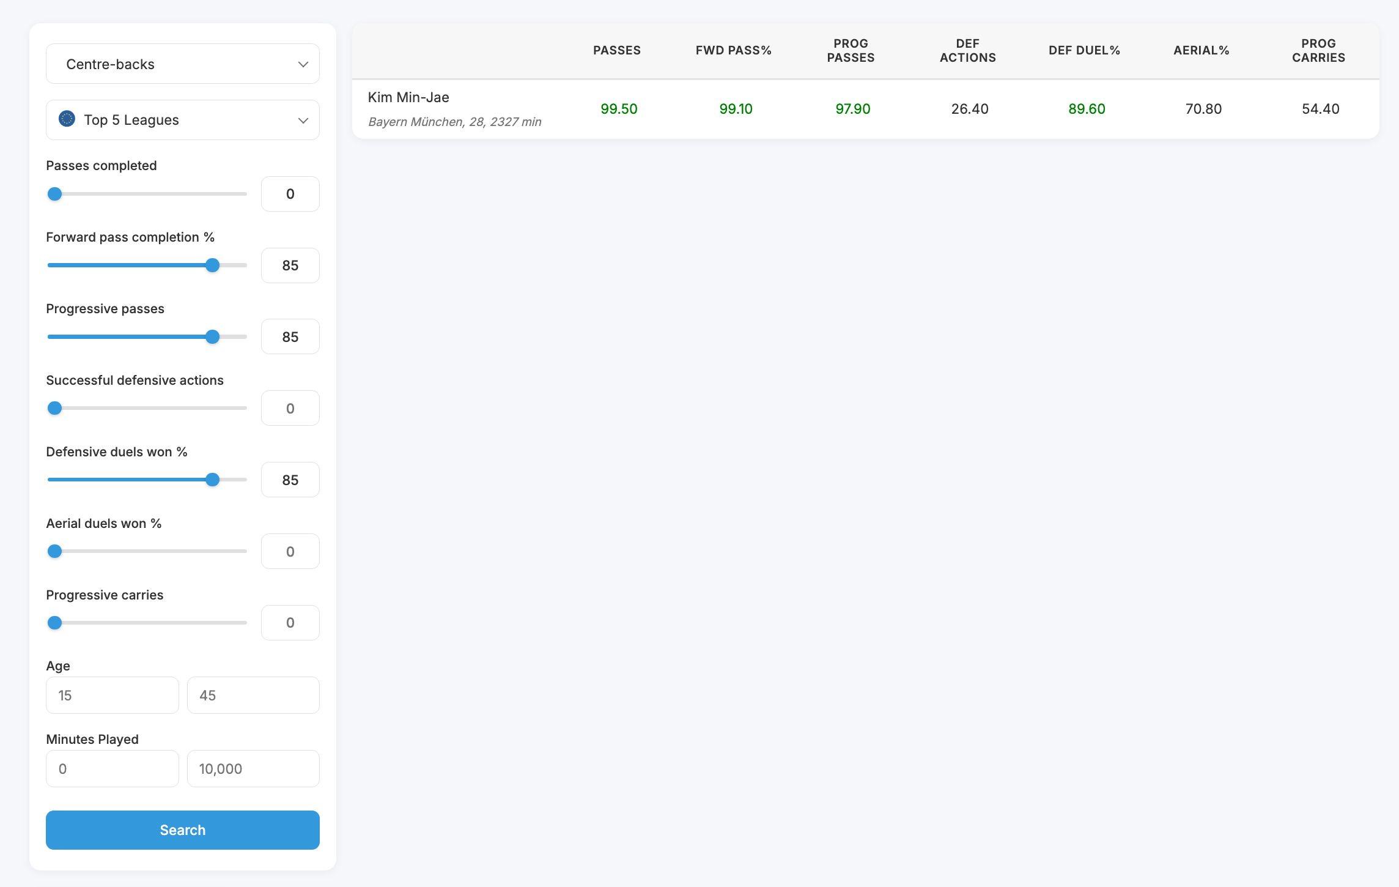Image resolution: width=1399 pixels, height=887 pixels.
Task: Sort by the PROG CARRIES column header
Action: click(x=1318, y=51)
